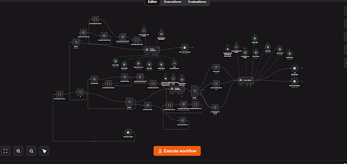Select the OpenRouter Chat Model (Main) node

tap(227, 49)
